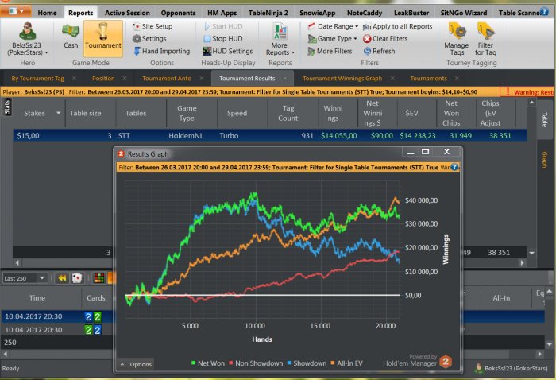Image resolution: width=556 pixels, height=380 pixels.
Task: Open Hand Importing
Action: [x=162, y=51]
